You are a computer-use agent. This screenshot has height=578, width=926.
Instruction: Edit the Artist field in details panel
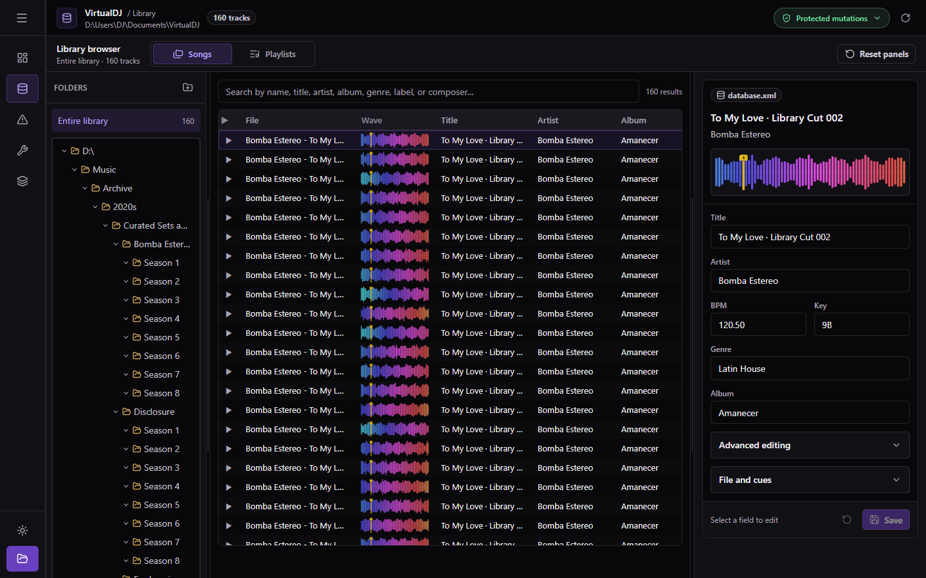(x=810, y=281)
